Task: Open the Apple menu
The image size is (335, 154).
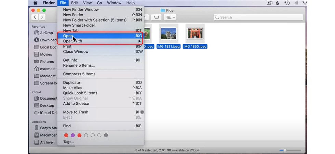Action: [35, 3]
